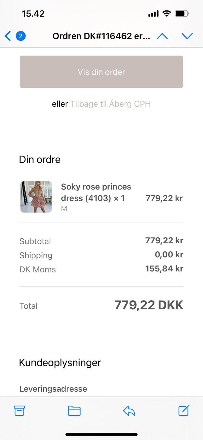Viewport: 203px width, 440px height.
Task: Move email using the folder icon
Action: click(74, 411)
